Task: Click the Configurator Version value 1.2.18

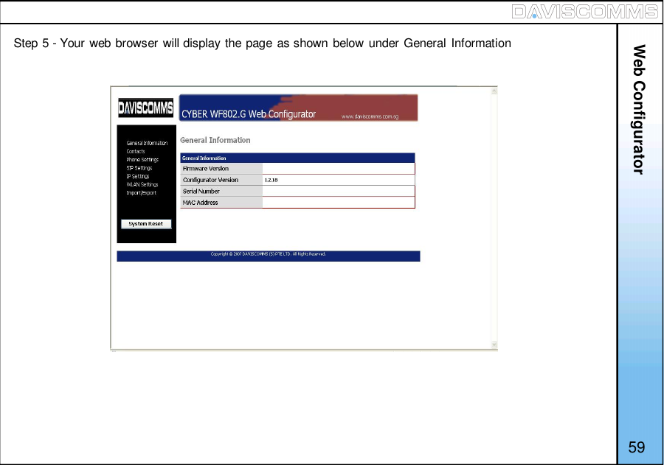Action: [270, 180]
